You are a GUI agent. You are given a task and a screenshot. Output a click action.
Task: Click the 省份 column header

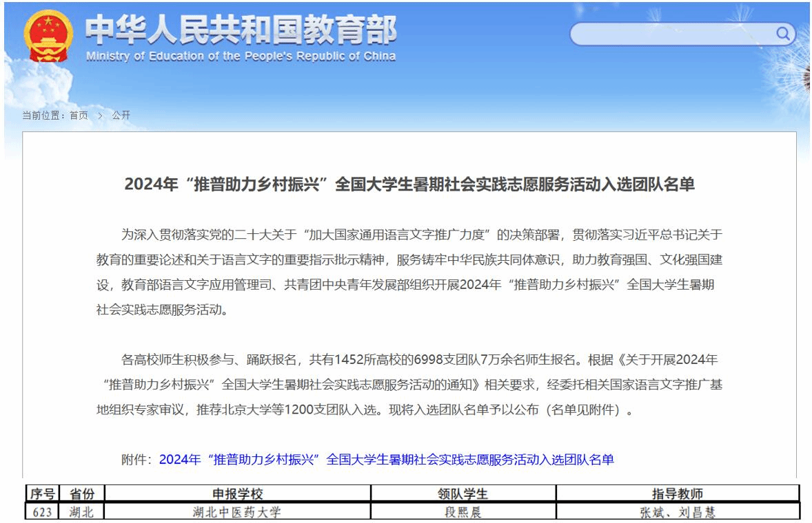(82, 493)
